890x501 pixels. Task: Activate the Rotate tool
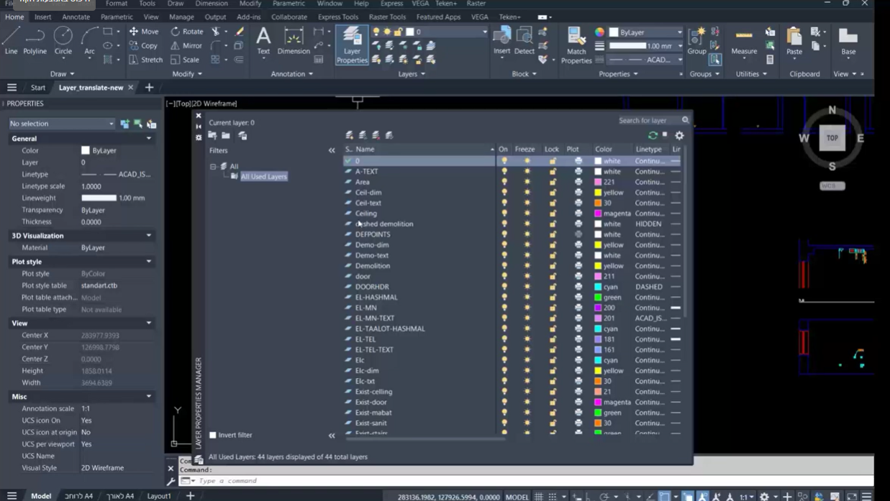pyautogui.click(x=187, y=32)
